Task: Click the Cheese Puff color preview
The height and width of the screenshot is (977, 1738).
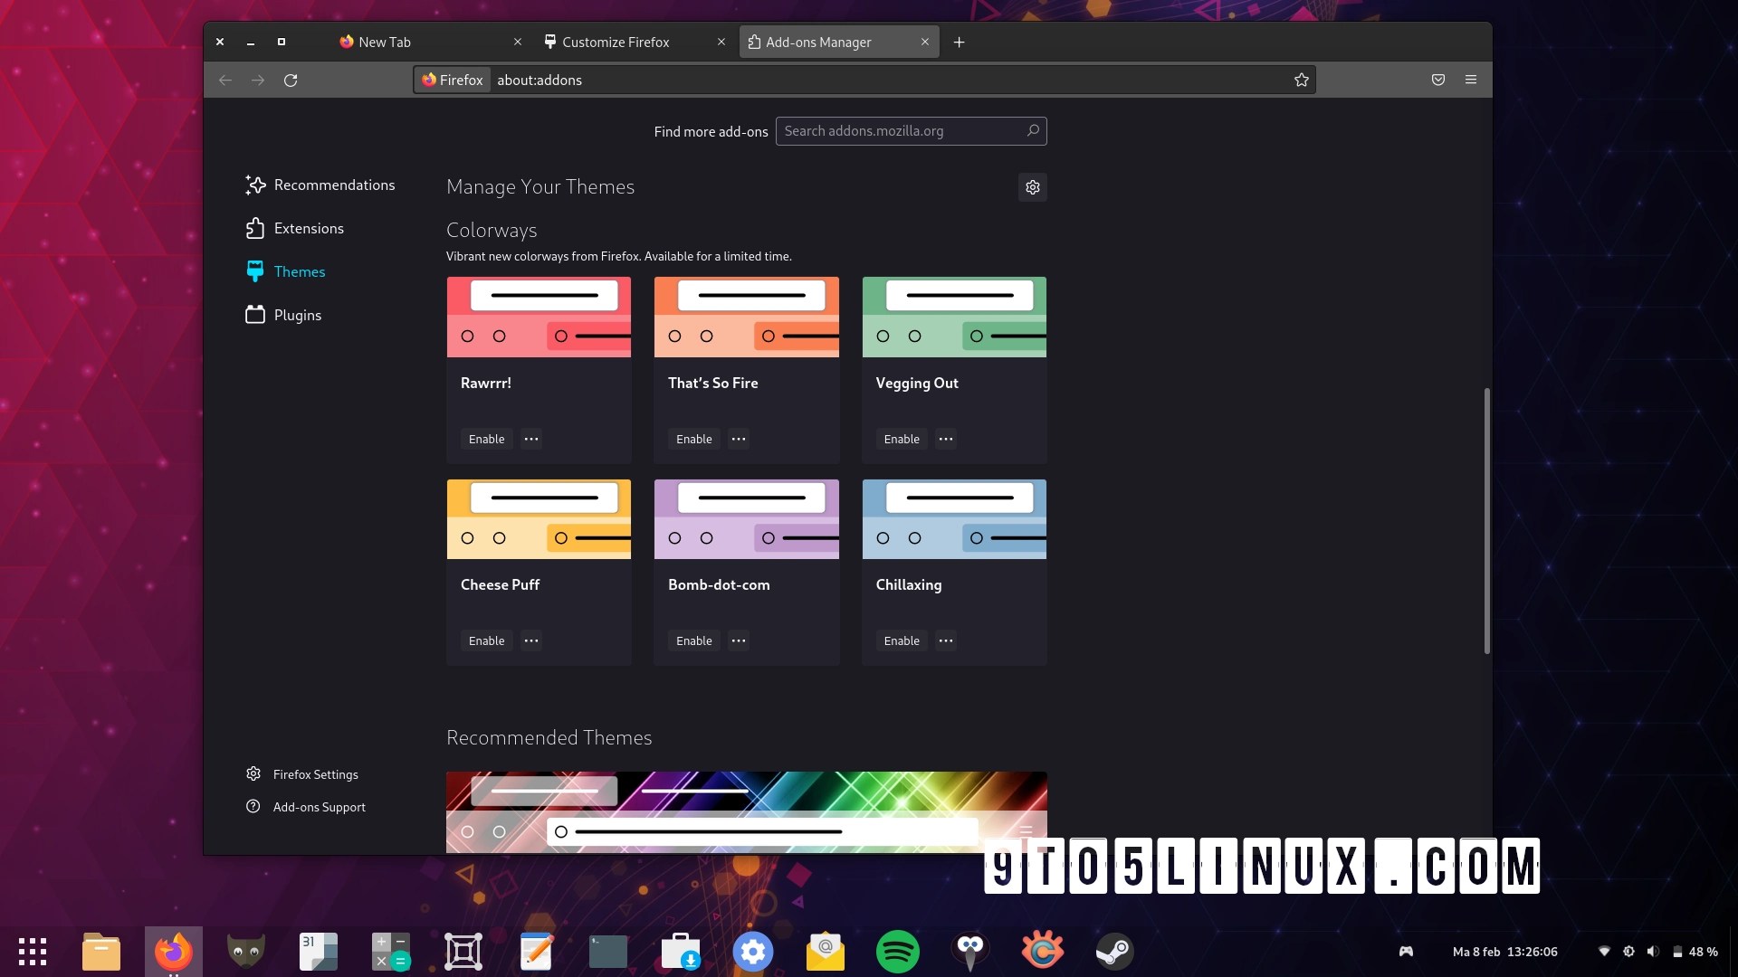Action: [539, 519]
